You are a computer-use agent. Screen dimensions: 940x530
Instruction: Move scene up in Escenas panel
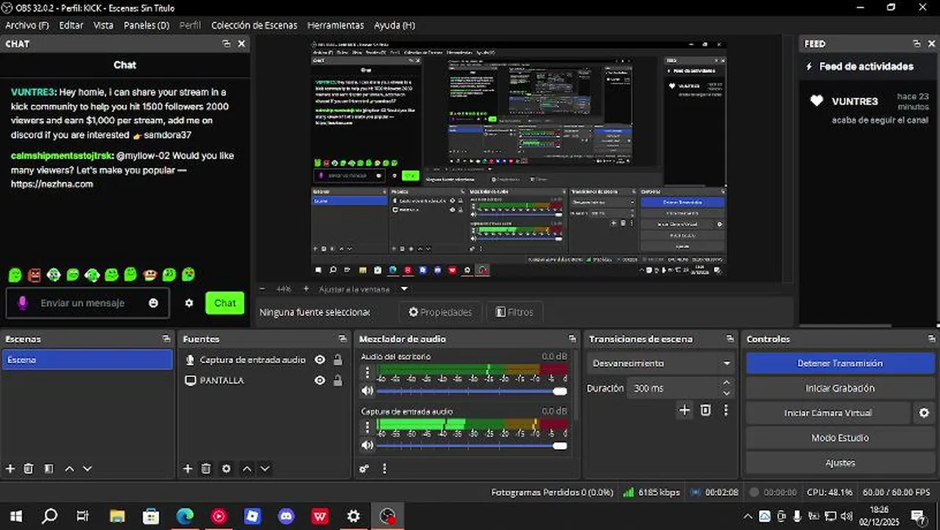(69, 468)
